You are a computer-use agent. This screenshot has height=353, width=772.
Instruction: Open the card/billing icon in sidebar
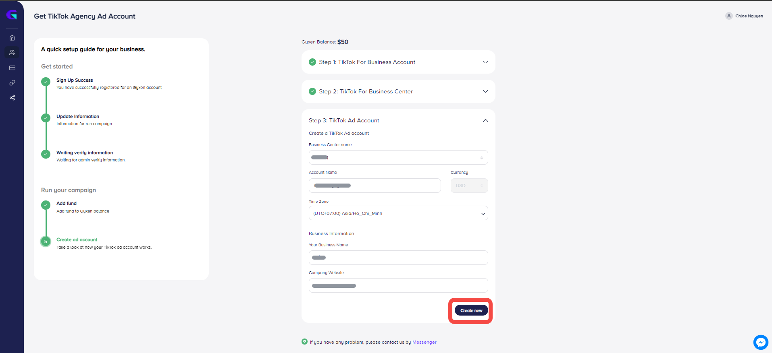[x=12, y=68]
